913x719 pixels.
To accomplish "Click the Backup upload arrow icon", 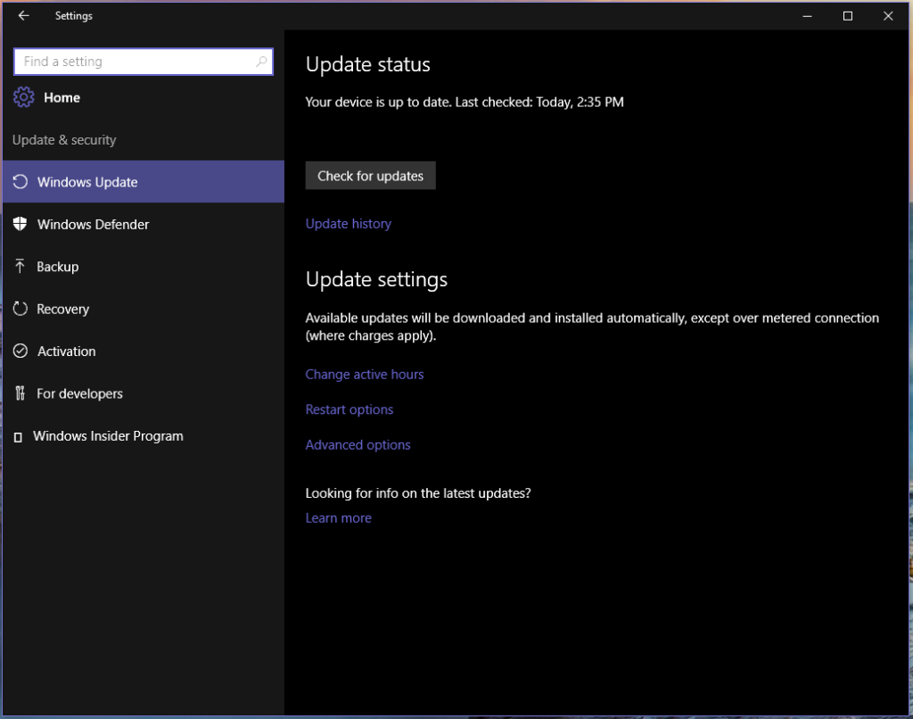I will pos(21,267).
